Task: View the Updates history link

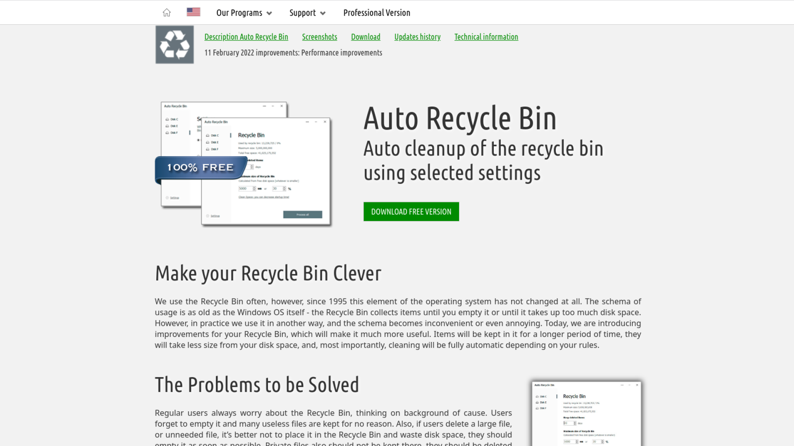Action: (x=417, y=37)
